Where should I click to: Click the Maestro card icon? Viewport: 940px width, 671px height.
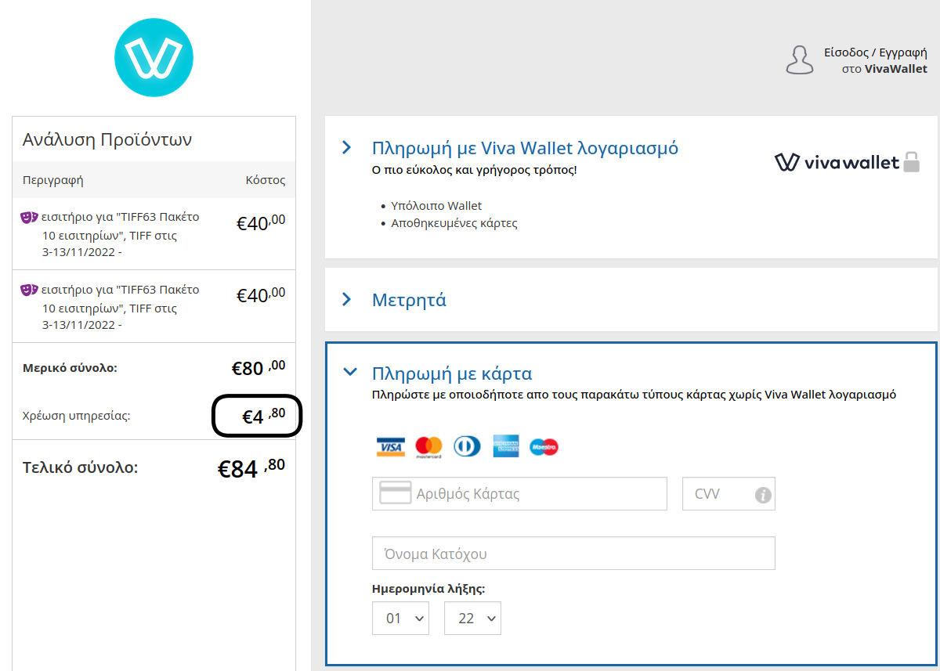coord(544,447)
